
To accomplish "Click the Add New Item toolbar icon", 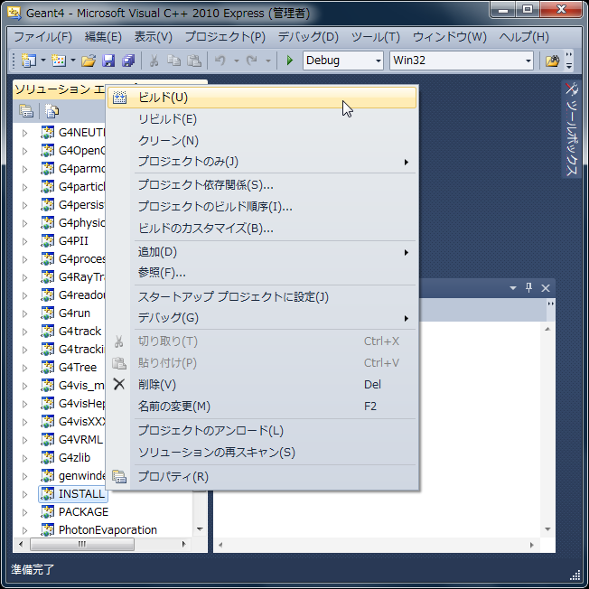I will [x=59, y=61].
